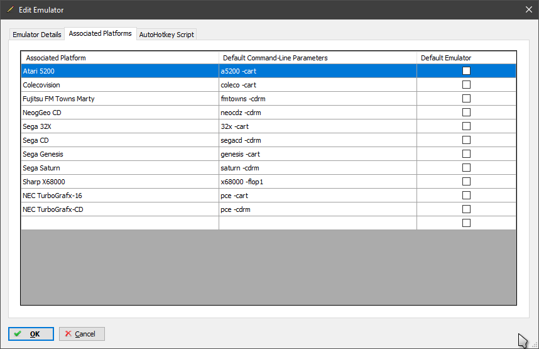Select the Associated Platforms tab
This screenshot has height=349, width=539.
click(x=100, y=33)
